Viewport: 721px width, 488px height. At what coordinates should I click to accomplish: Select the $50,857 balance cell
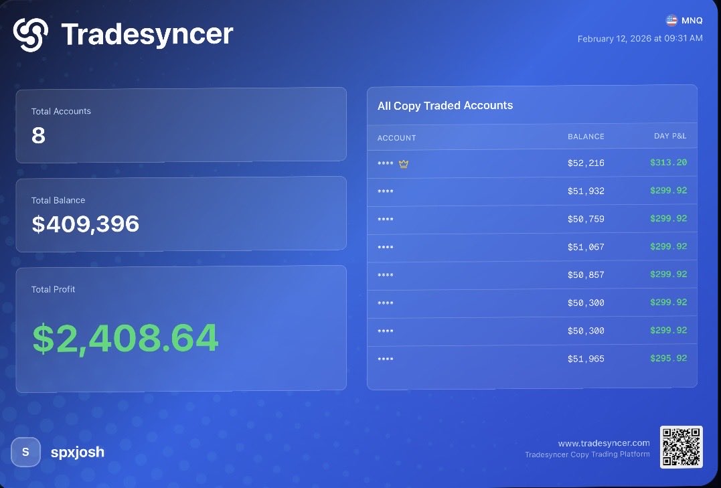(586, 275)
